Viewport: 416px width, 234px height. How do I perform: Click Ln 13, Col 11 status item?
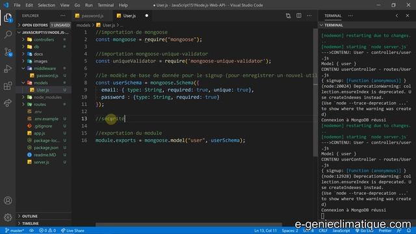click(x=265, y=231)
